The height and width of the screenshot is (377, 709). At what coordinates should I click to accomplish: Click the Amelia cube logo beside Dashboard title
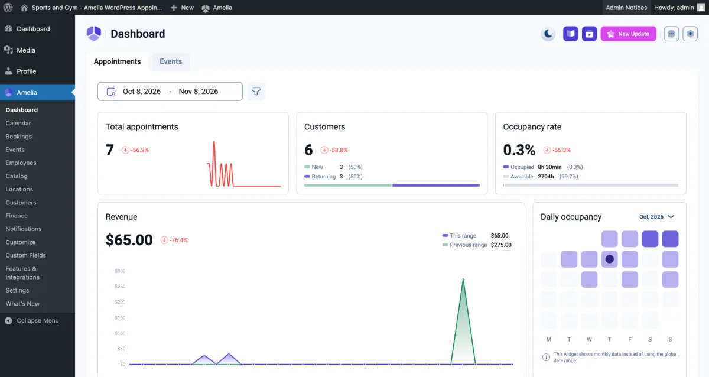[x=94, y=34]
